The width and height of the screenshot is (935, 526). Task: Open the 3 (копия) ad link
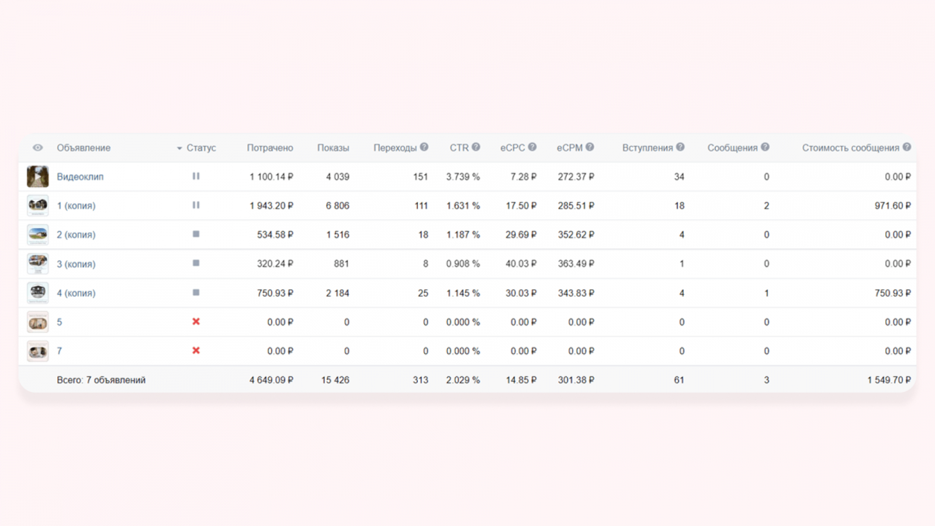click(76, 264)
